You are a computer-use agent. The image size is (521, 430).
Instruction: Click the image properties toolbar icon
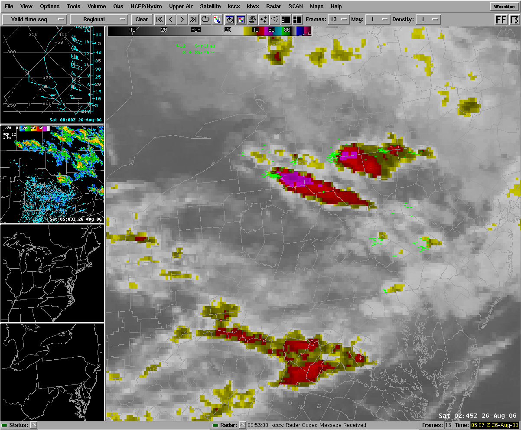[230, 20]
